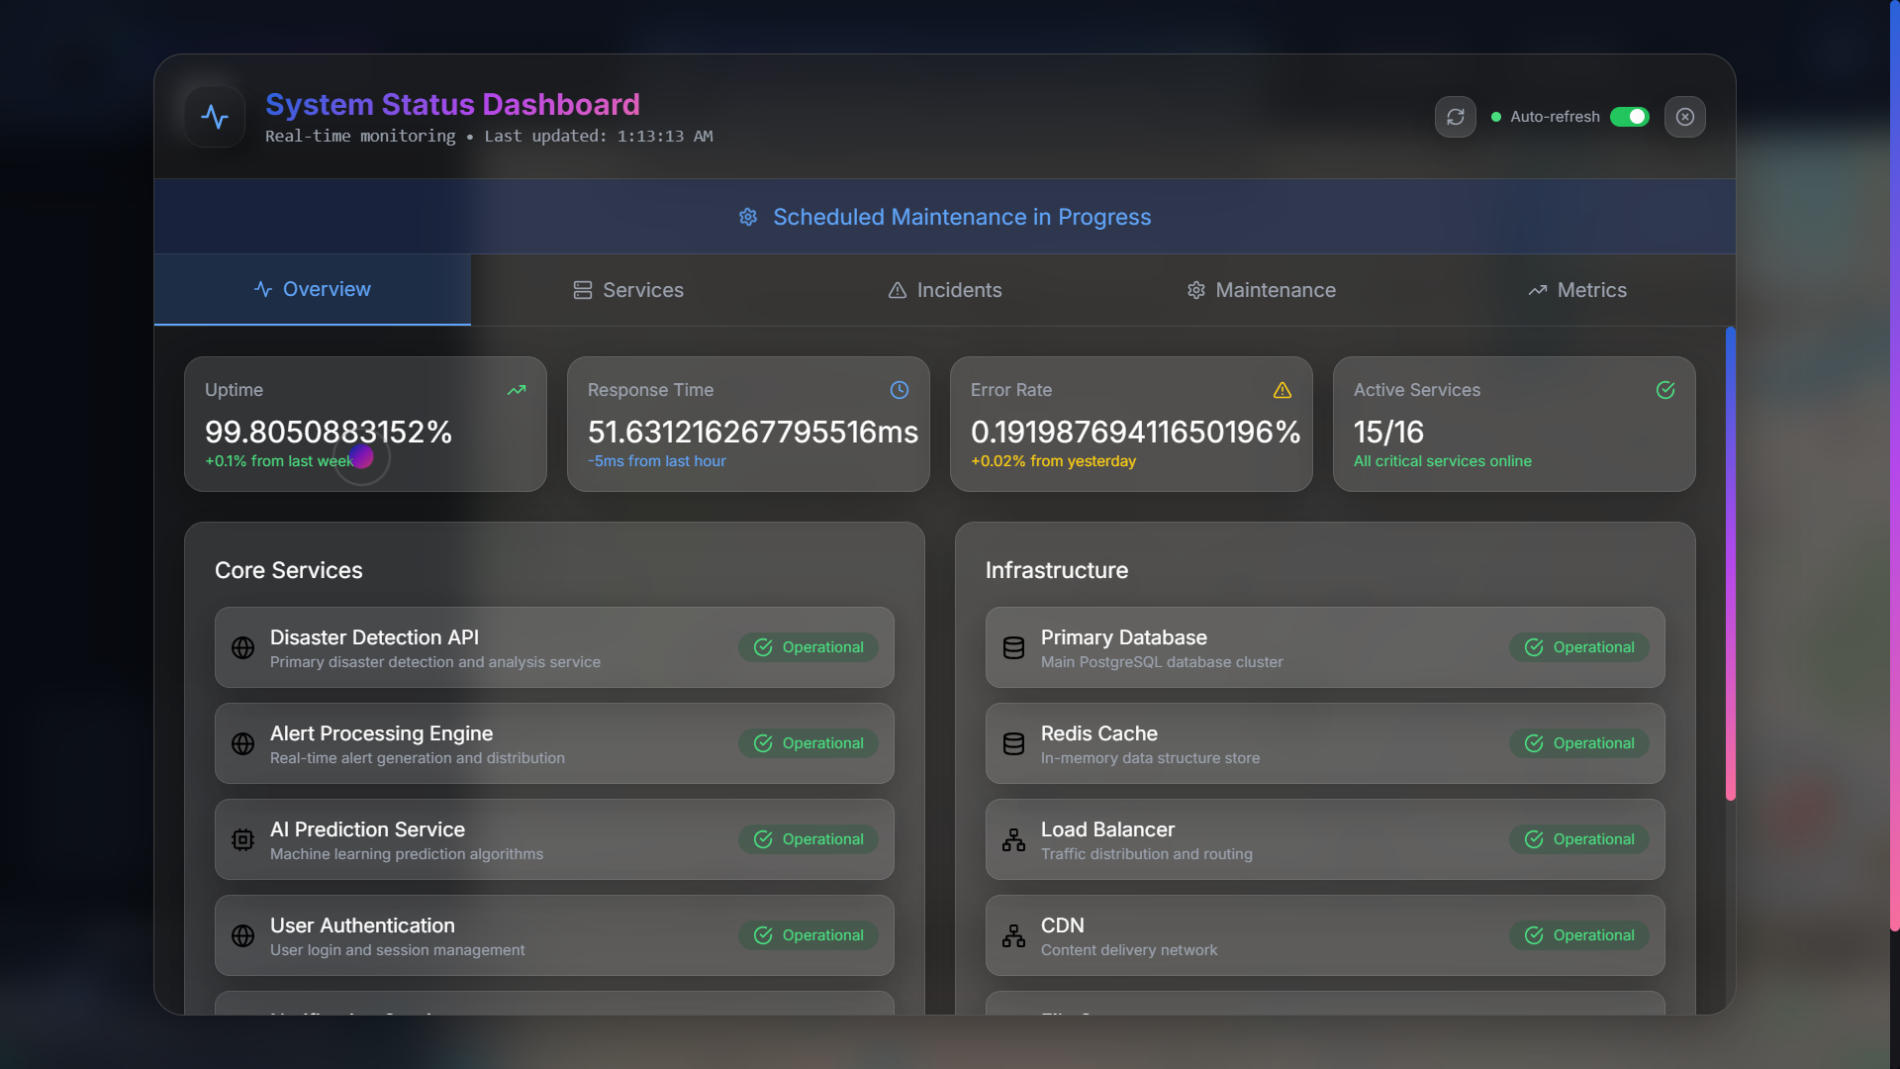The image size is (1900, 1069).
Task: Click the clock icon on Response Time card
Action: tap(899, 390)
